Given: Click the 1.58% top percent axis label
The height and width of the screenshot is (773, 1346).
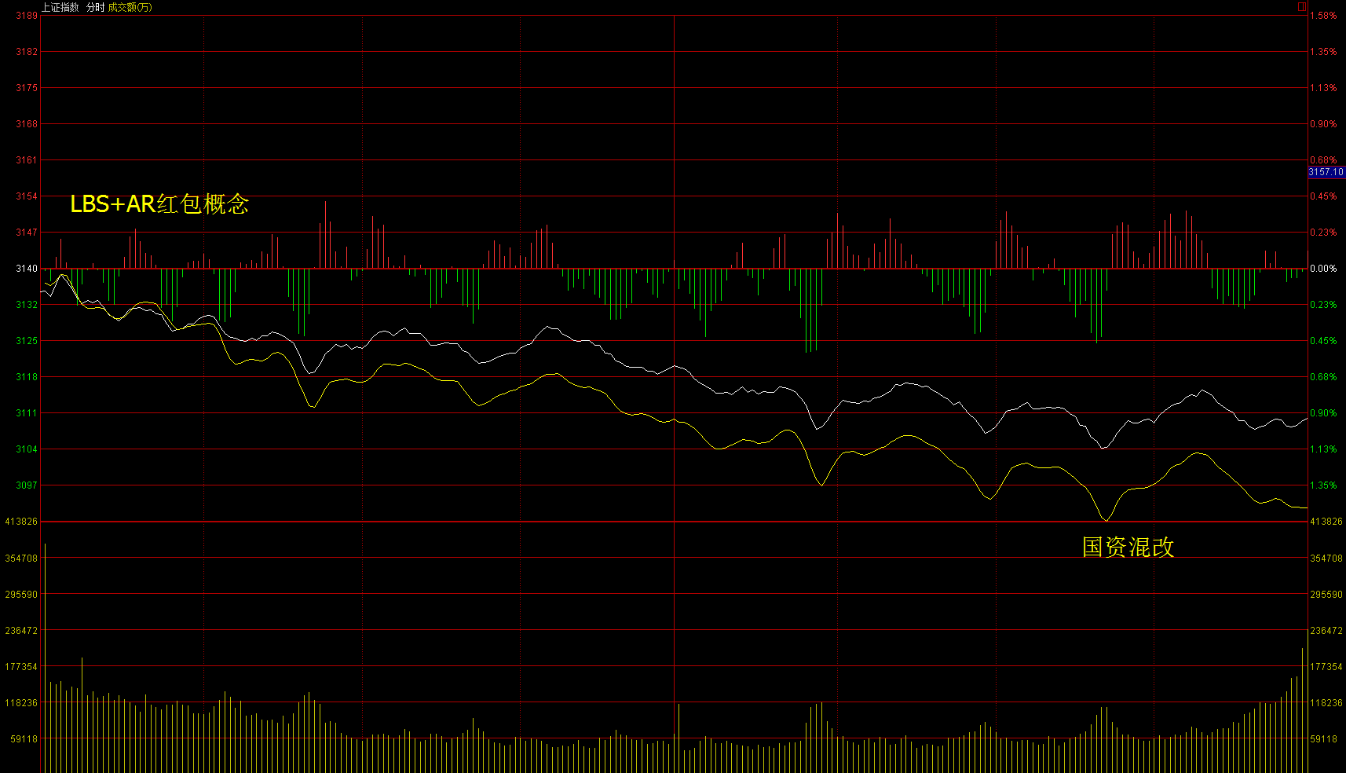Looking at the screenshot, I should tap(1323, 16).
